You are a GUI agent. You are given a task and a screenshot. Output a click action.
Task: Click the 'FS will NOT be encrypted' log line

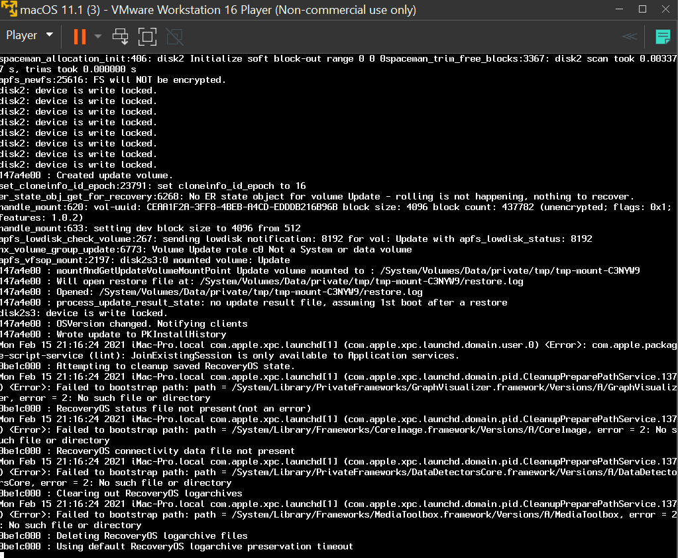113,80
